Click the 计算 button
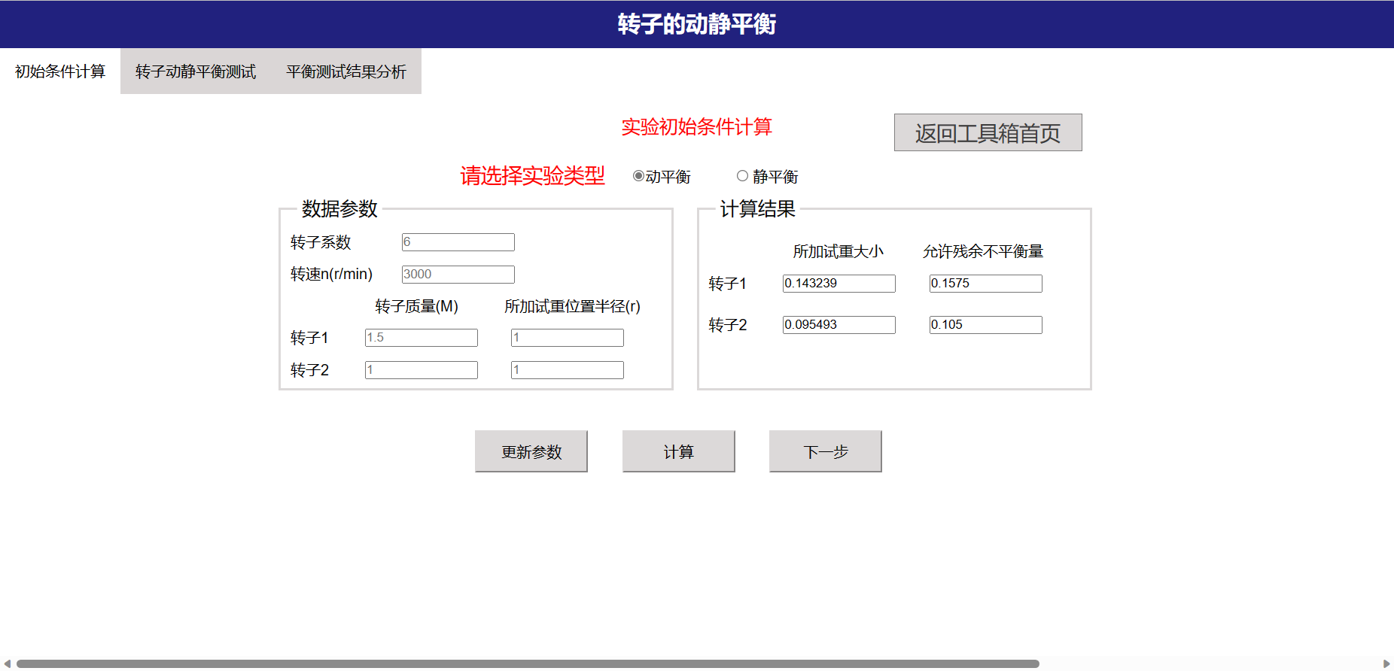 pyautogui.click(x=678, y=451)
